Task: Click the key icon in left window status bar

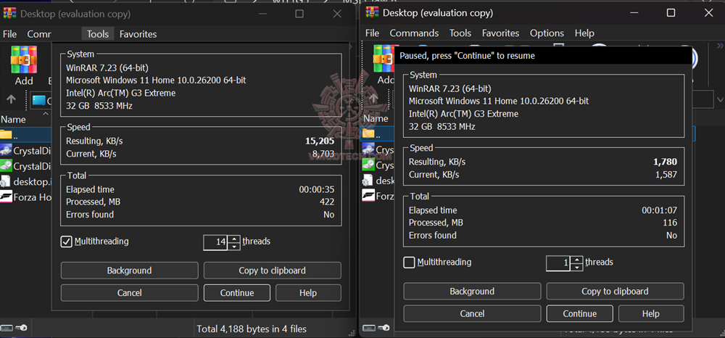Action: click(21, 329)
